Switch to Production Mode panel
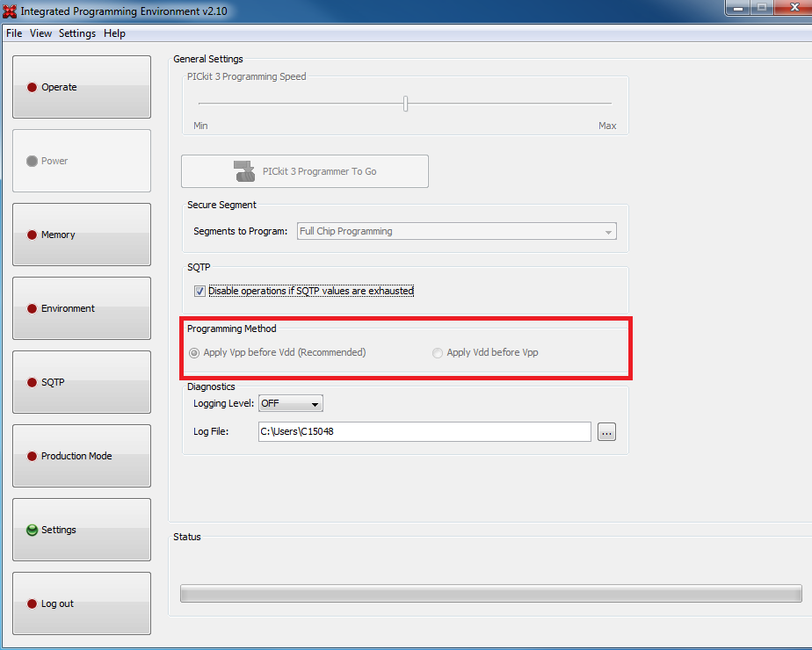The width and height of the screenshot is (812, 650). (x=81, y=456)
